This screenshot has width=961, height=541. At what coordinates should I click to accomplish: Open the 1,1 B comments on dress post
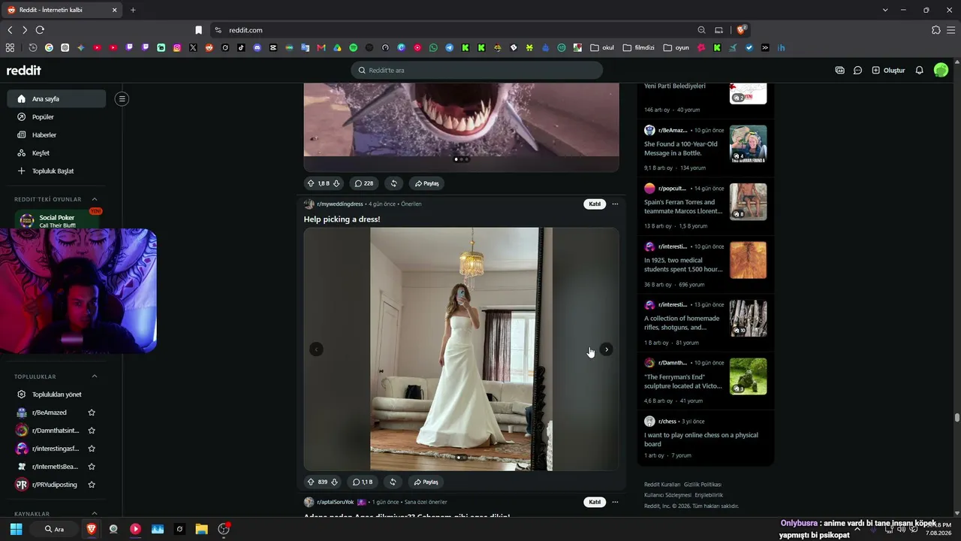[363, 482]
